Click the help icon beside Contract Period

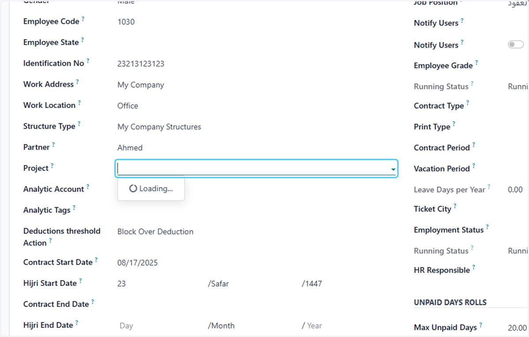click(x=474, y=145)
